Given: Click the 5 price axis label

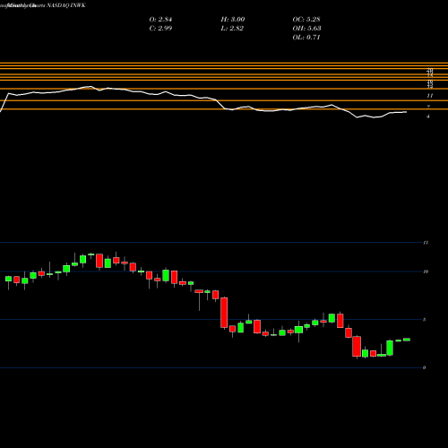Looking at the screenshot, I should (x=425, y=320).
